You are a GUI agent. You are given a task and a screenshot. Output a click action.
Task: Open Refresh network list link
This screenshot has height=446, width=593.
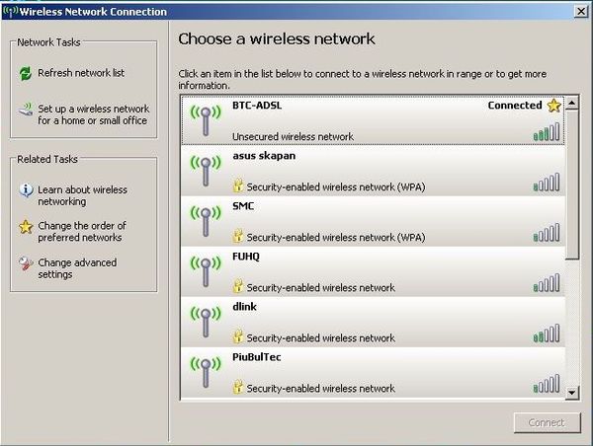click(81, 73)
